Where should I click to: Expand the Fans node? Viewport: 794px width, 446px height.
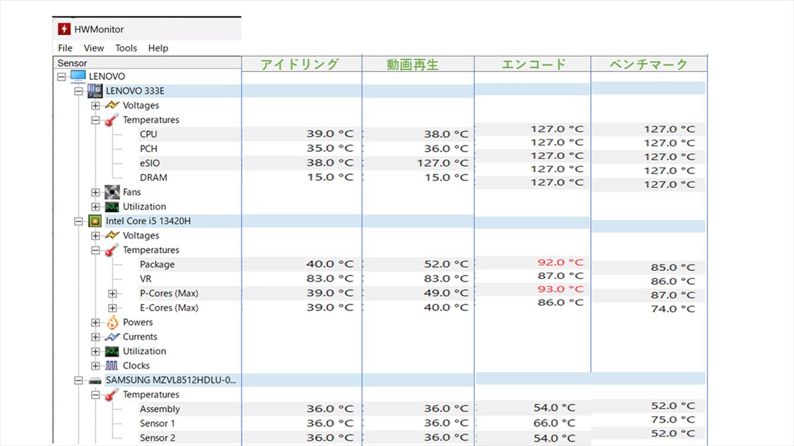[96, 192]
